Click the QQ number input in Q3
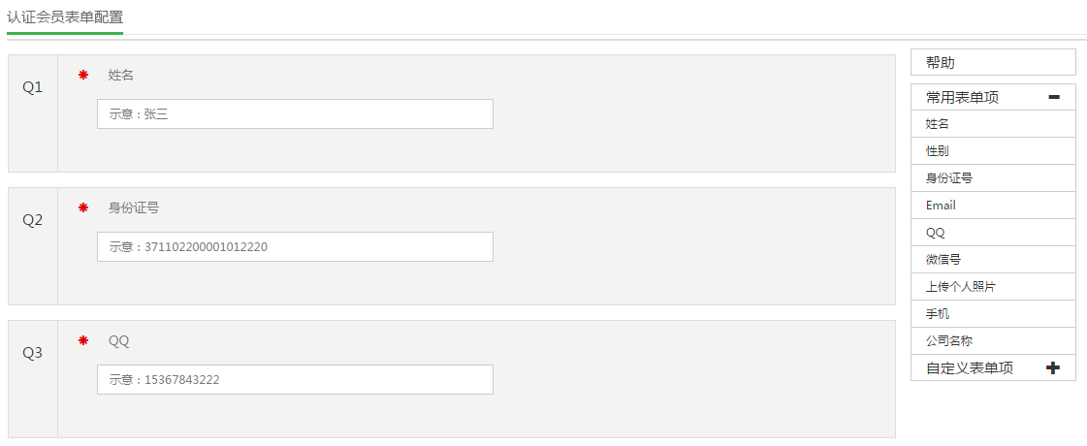The height and width of the screenshot is (446, 1087). (x=295, y=379)
